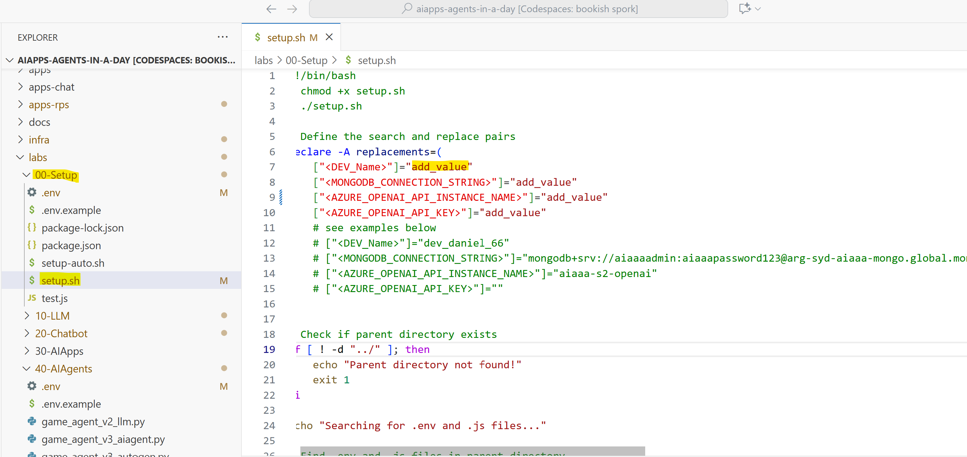
Task: Select the setup.sh editor tab
Action: (286, 37)
